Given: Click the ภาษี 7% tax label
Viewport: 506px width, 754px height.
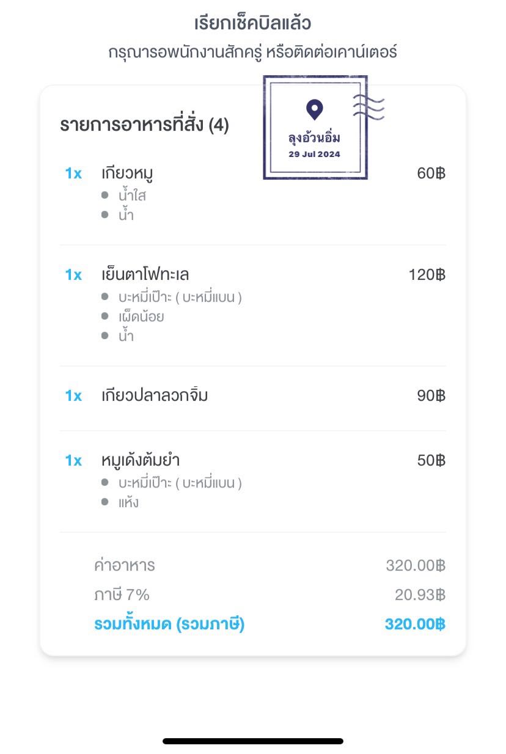Looking at the screenshot, I should [122, 595].
